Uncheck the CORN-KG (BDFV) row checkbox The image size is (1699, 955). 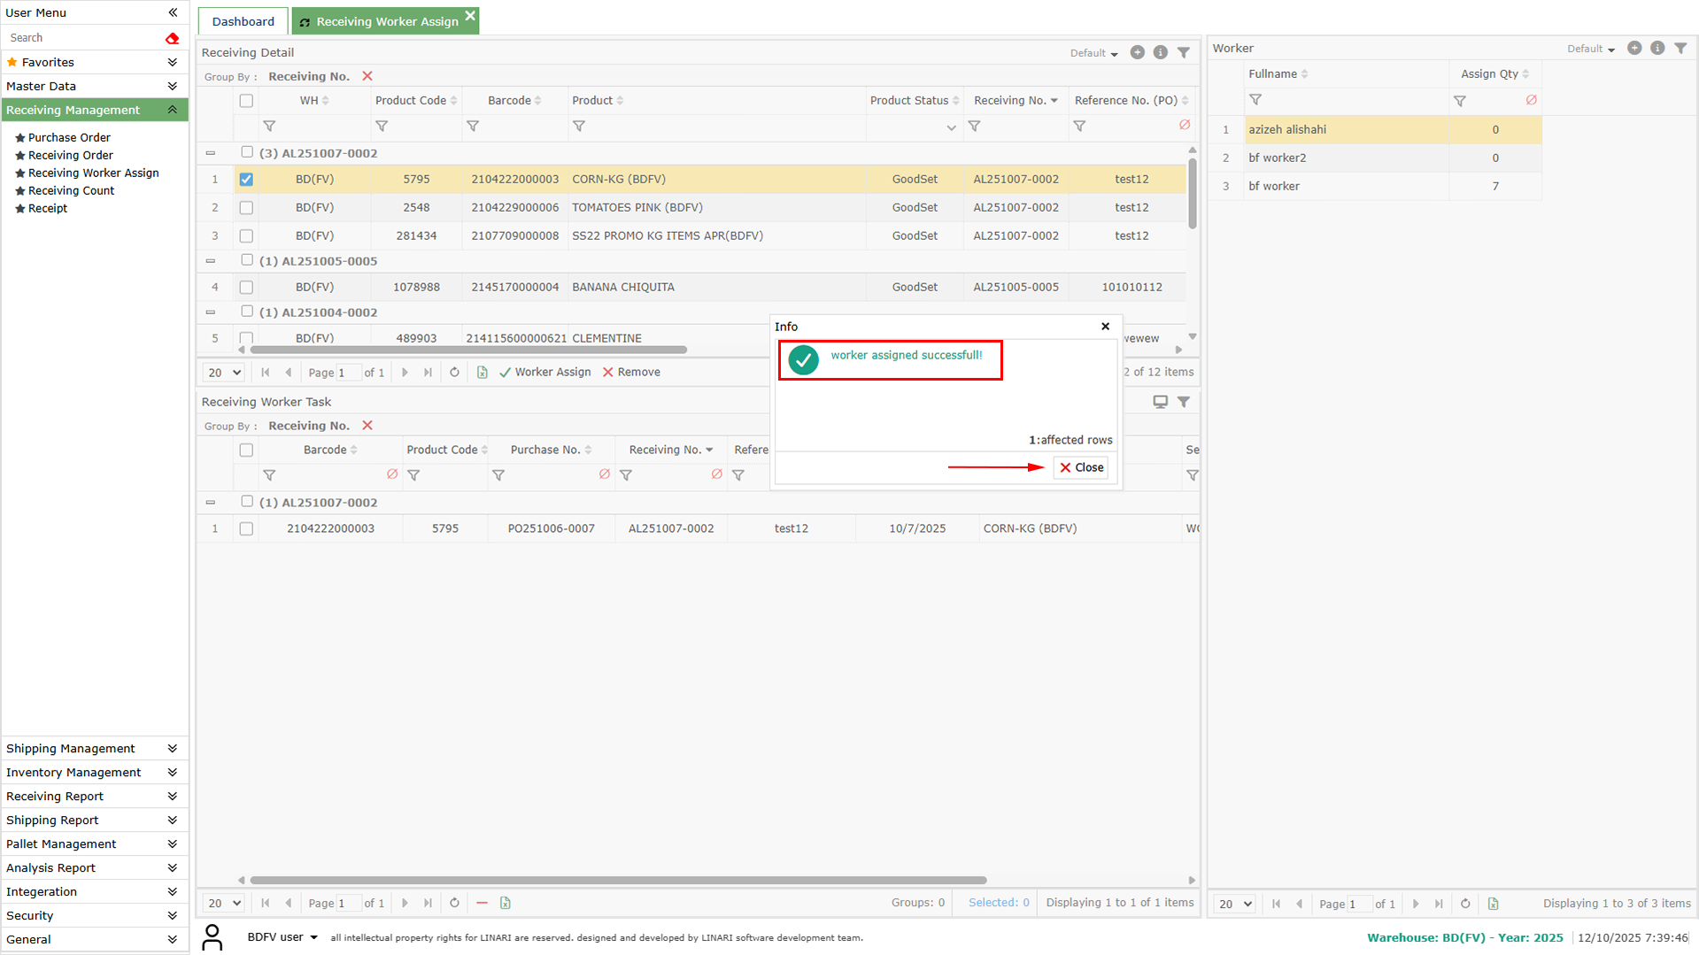click(246, 179)
